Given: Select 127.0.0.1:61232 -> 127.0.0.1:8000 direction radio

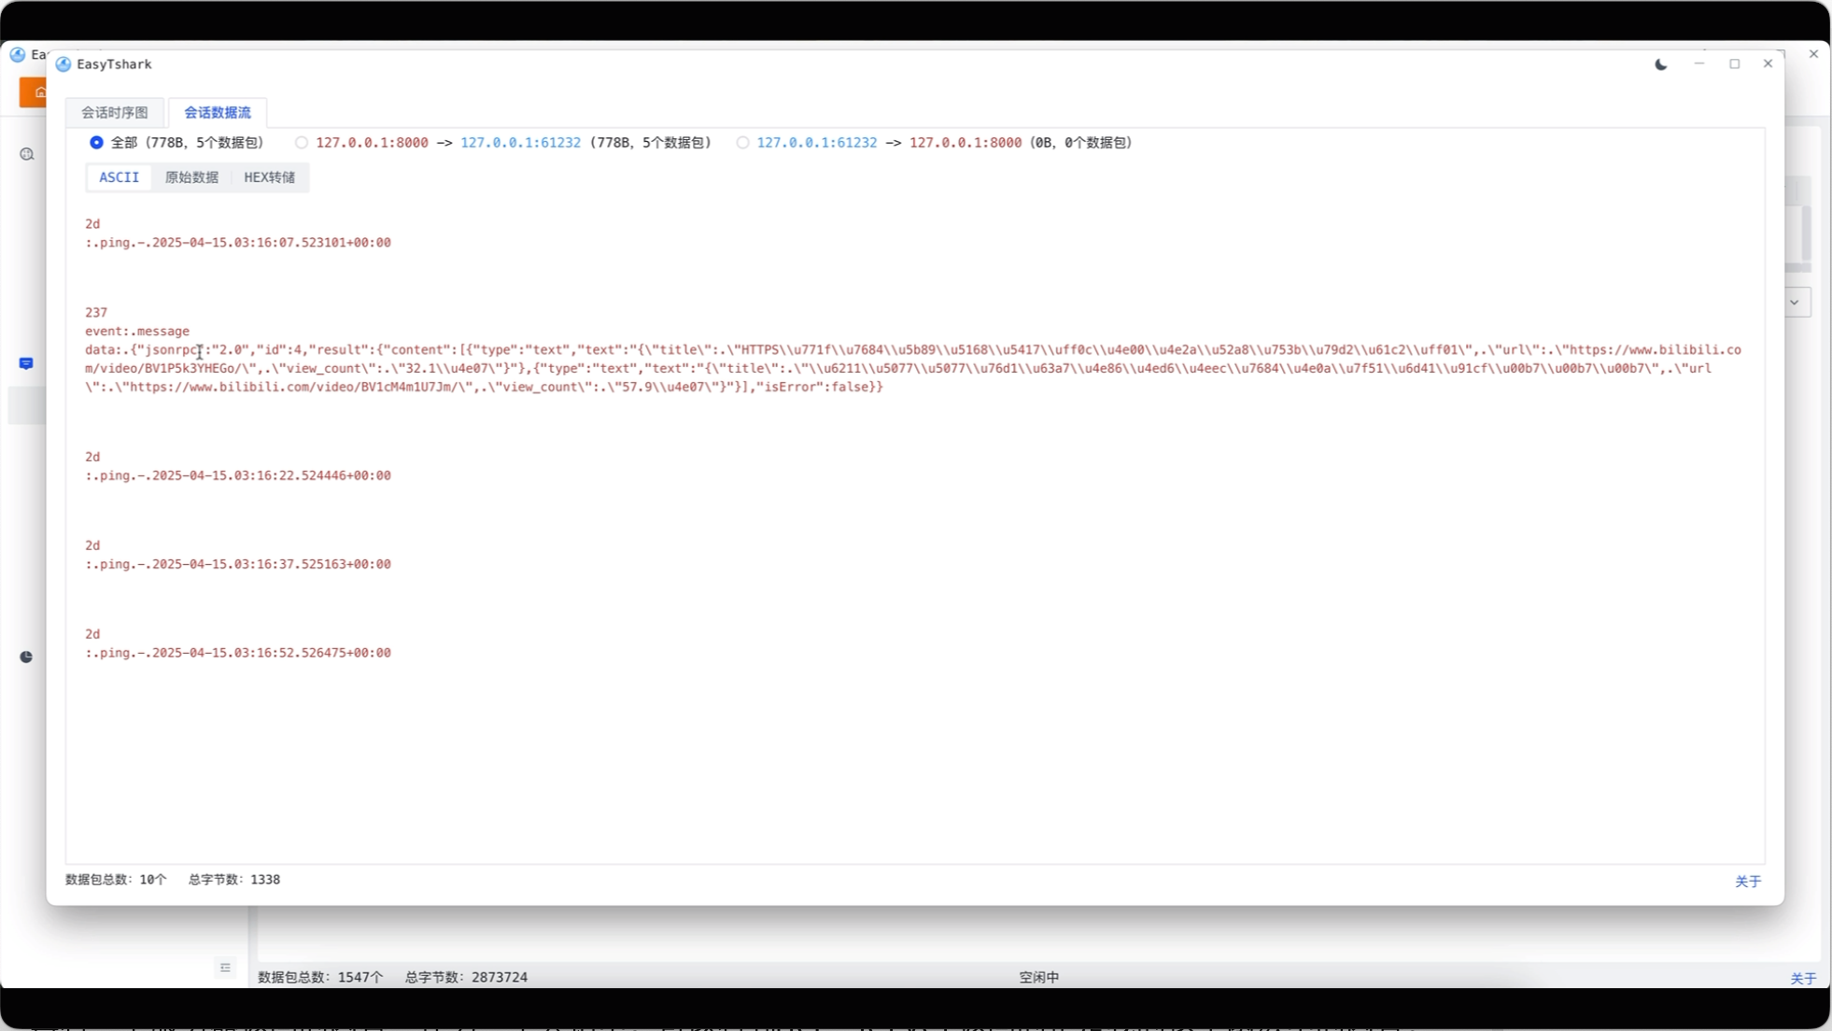Looking at the screenshot, I should click(742, 143).
